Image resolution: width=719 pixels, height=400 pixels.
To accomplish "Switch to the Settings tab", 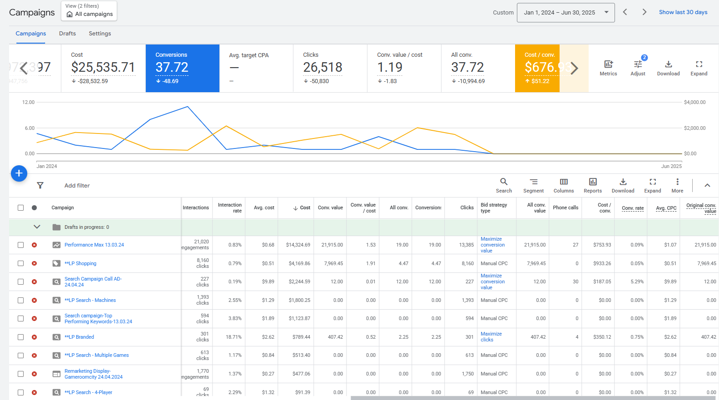I will click(x=100, y=34).
